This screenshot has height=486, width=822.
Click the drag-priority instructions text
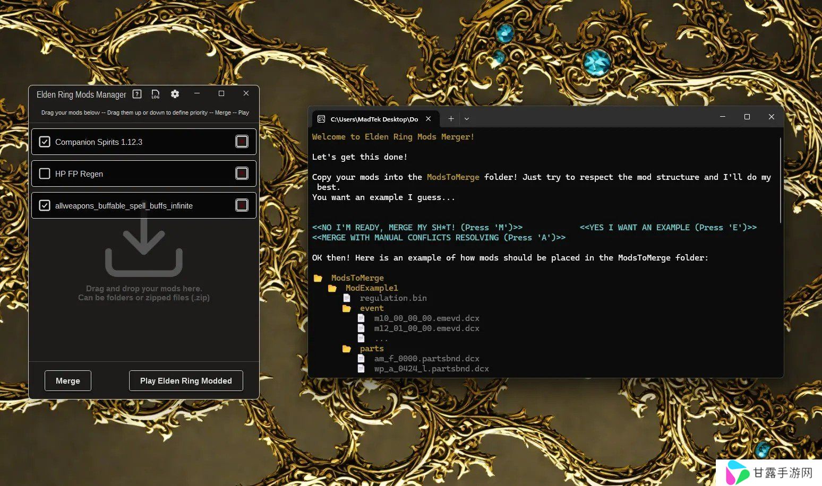(145, 112)
